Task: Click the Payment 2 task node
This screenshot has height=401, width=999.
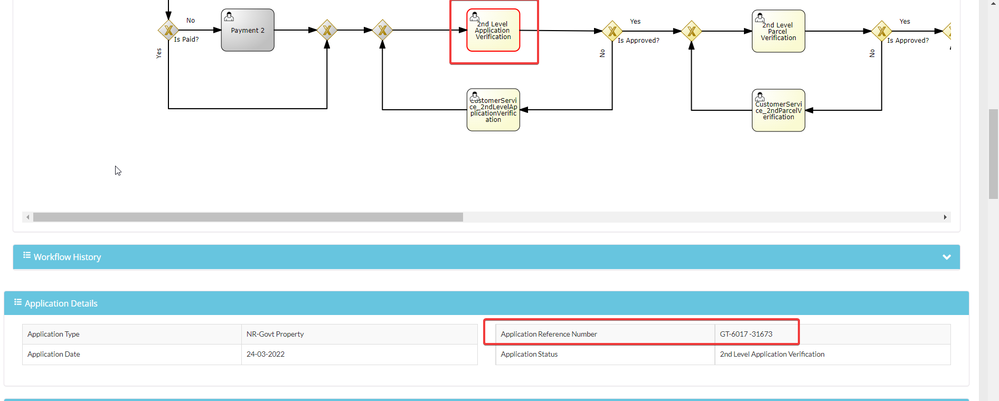Action: click(x=248, y=30)
